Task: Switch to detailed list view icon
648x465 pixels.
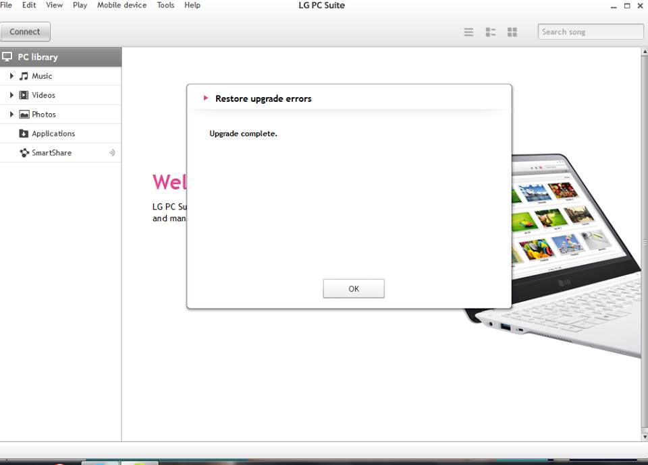Action: (x=491, y=32)
